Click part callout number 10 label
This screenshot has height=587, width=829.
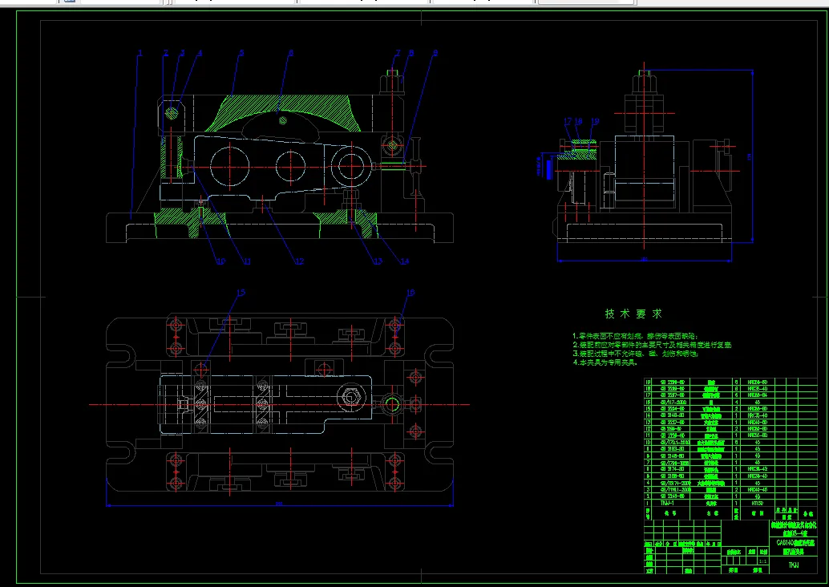tap(220, 261)
